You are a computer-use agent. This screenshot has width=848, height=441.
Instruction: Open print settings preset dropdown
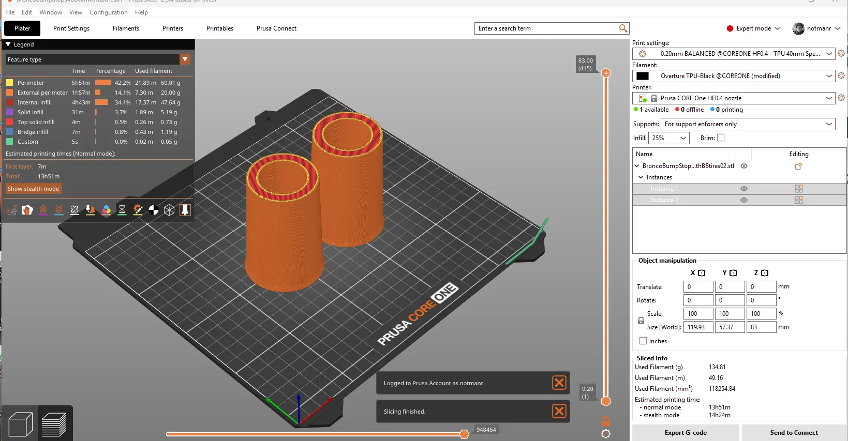[x=829, y=53]
